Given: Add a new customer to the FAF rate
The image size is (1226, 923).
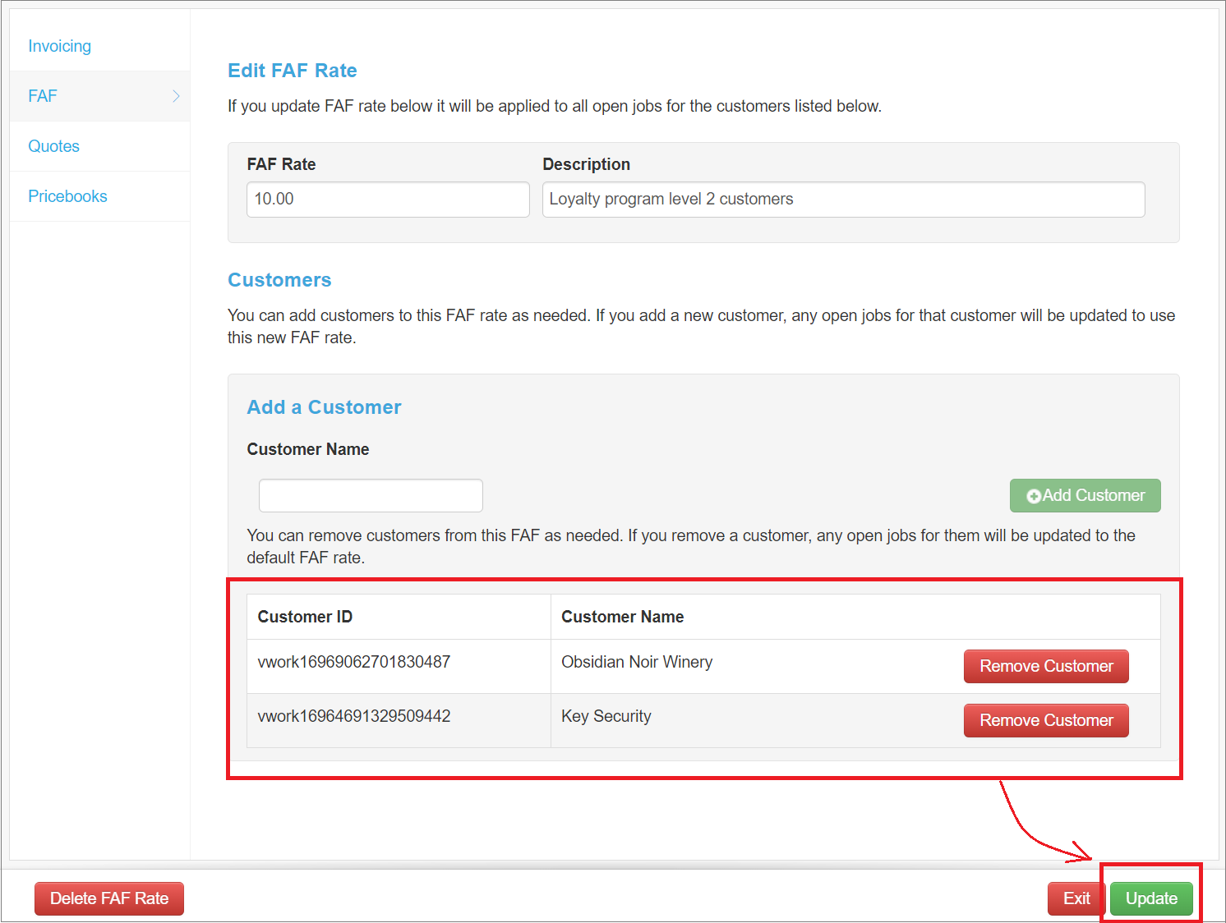Looking at the screenshot, I should coord(1085,495).
